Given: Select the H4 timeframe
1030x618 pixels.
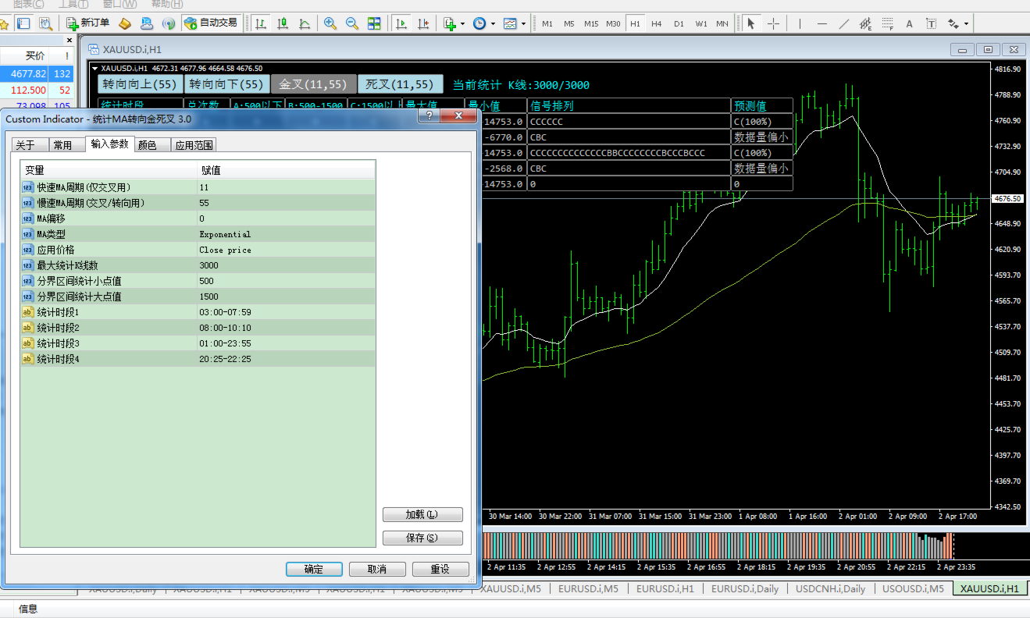Looking at the screenshot, I should point(657,23).
